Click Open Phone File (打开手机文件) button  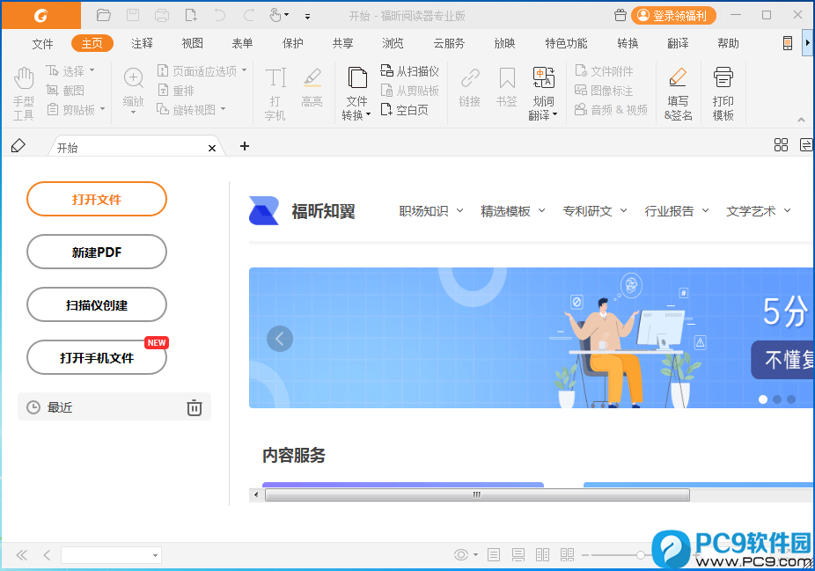click(x=97, y=357)
